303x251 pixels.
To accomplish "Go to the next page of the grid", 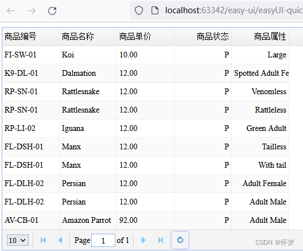I will pos(143,240).
